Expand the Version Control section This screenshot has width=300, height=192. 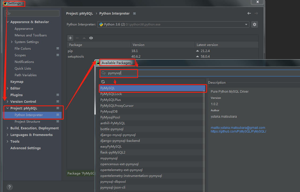click(8, 101)
